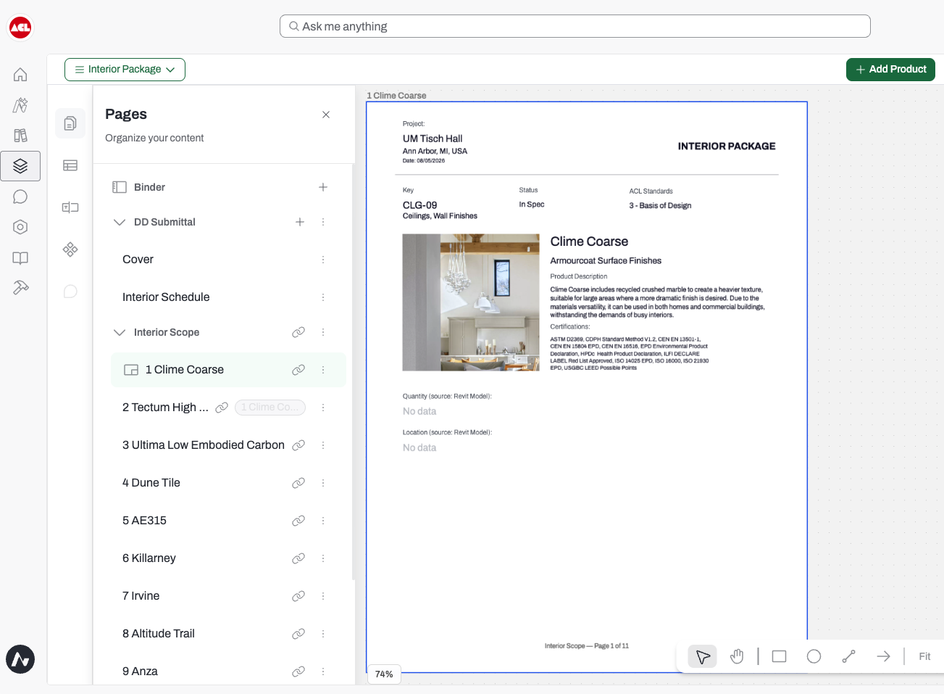The image size is (944, 694).
Task: Select the Pages panel icon
Action: coord(70,123)
